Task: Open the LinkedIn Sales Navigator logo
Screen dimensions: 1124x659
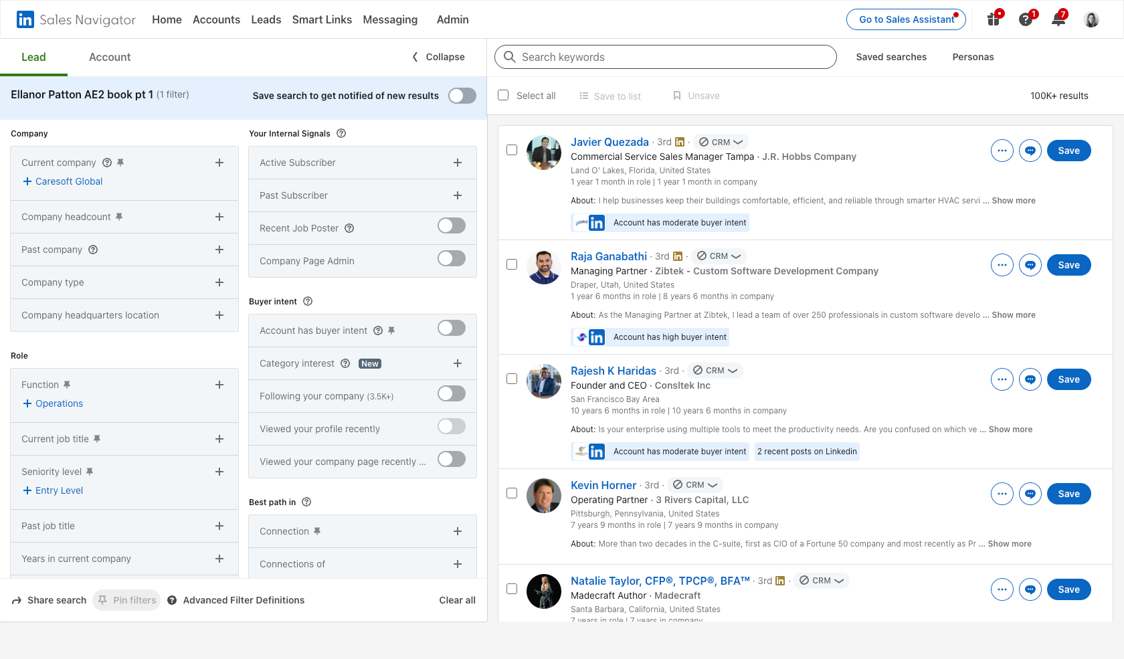Action: 76,19
